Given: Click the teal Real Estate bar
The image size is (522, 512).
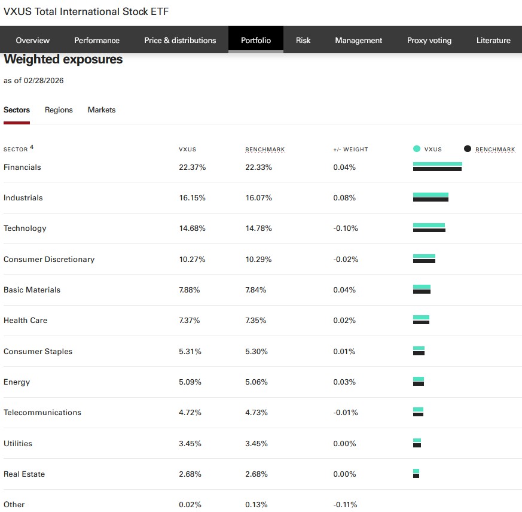Looking at the screenshot, I should pos(416,471).
